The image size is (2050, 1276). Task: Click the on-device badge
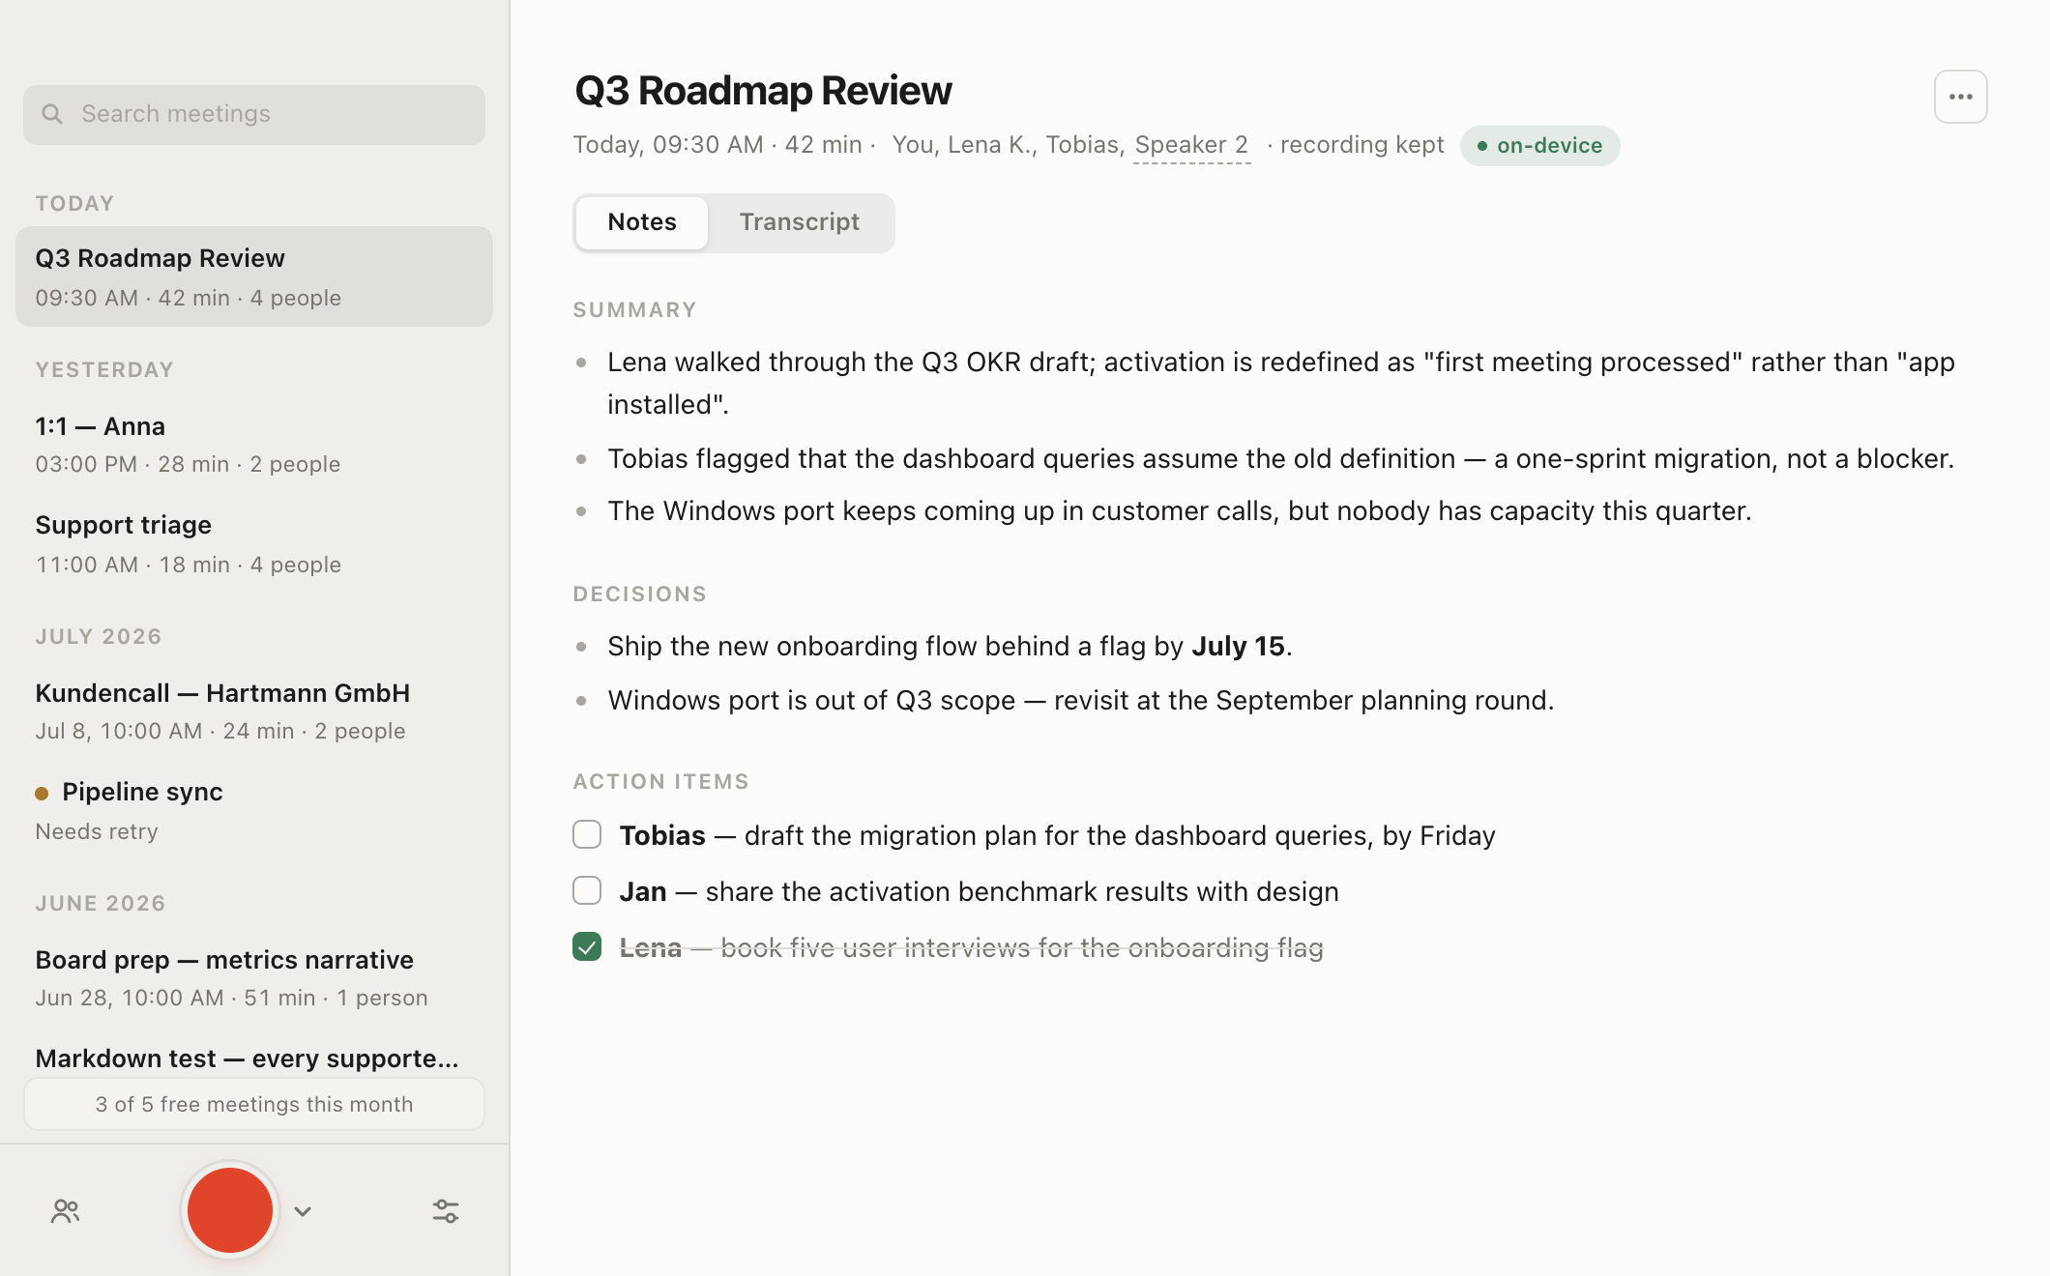[1539, 146]
